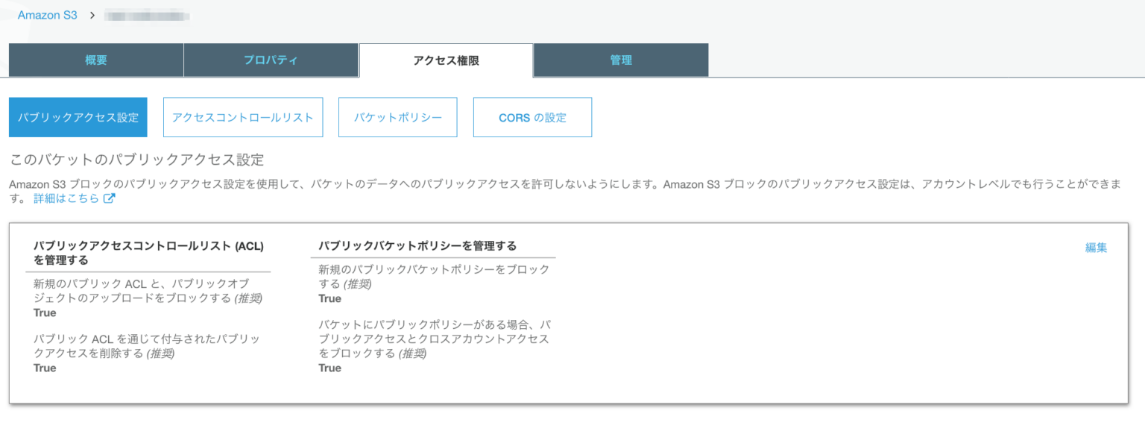
Task: Open the アクセスコントロールリスト section
Action: pyautogui.click(x=243, y=117)
